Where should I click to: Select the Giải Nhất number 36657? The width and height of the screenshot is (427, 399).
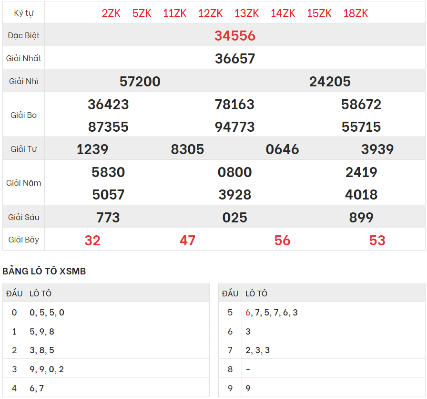click(235, 59)
